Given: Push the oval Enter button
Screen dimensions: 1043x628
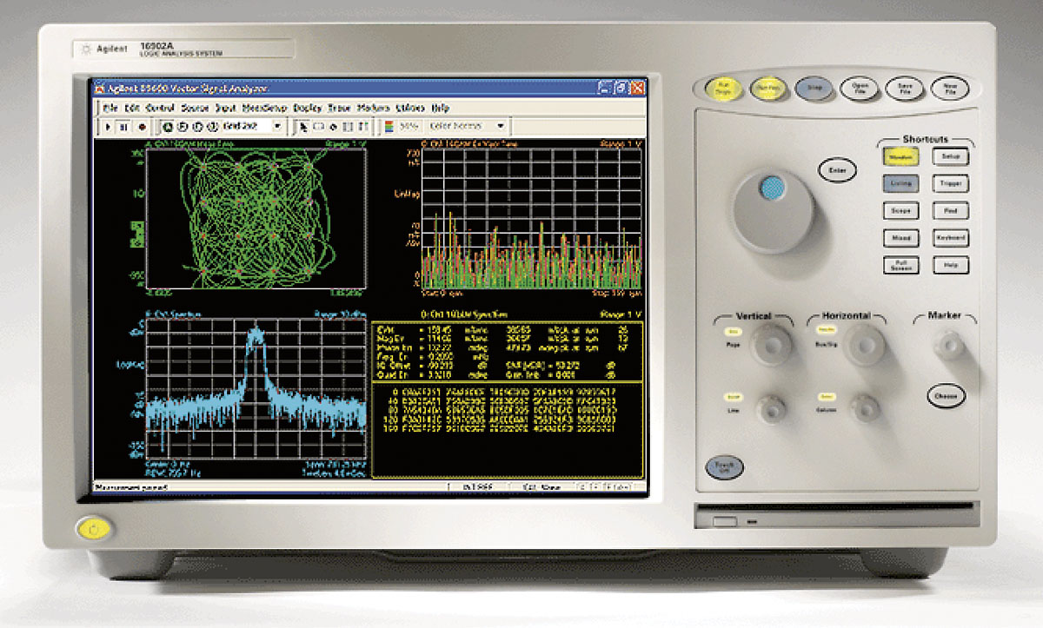Looking at the screenshot, I should [x=837, y=171].
